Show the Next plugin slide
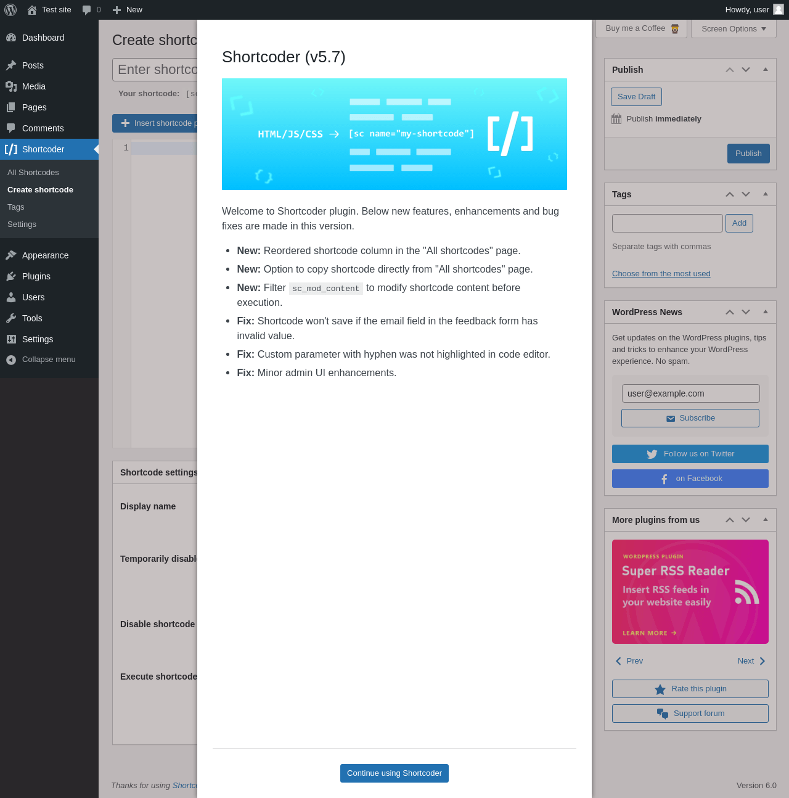This screenshot has width=789, height=798. [751, 661]
